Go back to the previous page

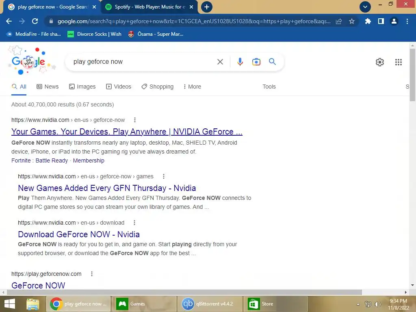pos(9,21)
